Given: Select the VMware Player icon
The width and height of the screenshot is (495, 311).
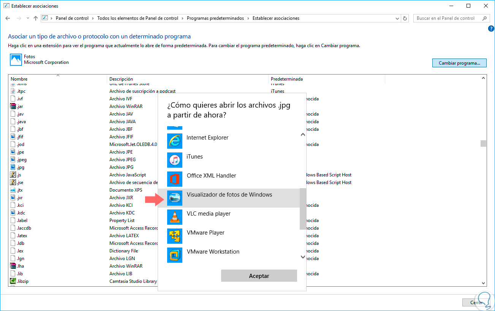Looking at the screenshot, I should click(x=175, y=236).
